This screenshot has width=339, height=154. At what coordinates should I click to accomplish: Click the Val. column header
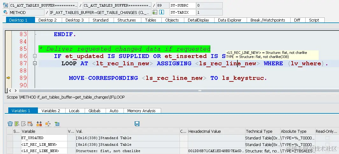coord(127,131)
